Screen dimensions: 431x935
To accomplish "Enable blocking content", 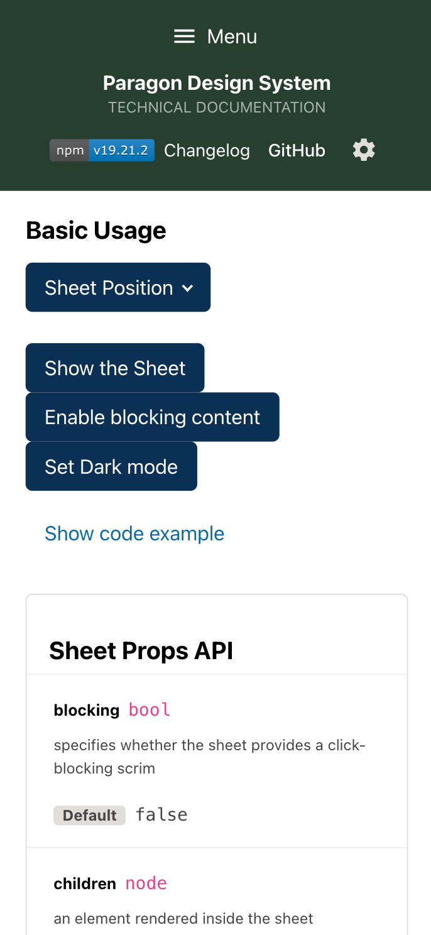I will 152,417.
